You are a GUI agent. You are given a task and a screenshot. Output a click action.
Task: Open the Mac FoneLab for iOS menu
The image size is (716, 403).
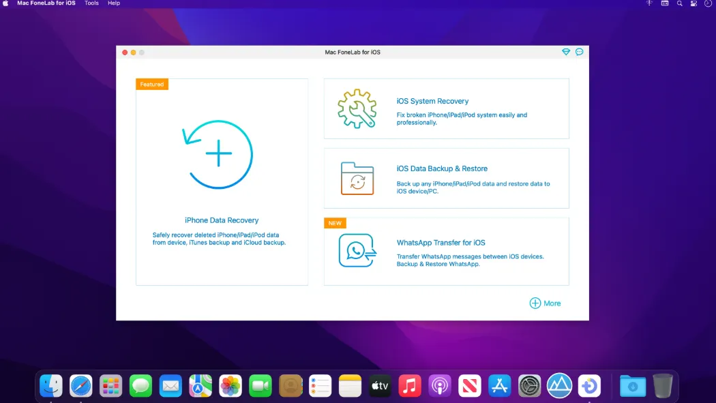(x=46, y=3)
